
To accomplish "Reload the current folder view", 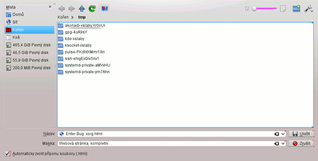I will tap(92, 9).
